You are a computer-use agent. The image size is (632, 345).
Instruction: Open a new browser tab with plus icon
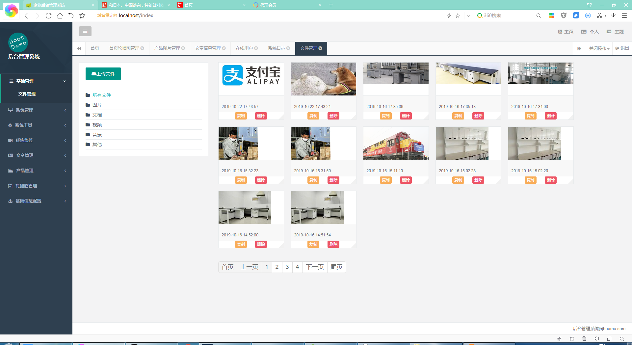tap(331, 5)
